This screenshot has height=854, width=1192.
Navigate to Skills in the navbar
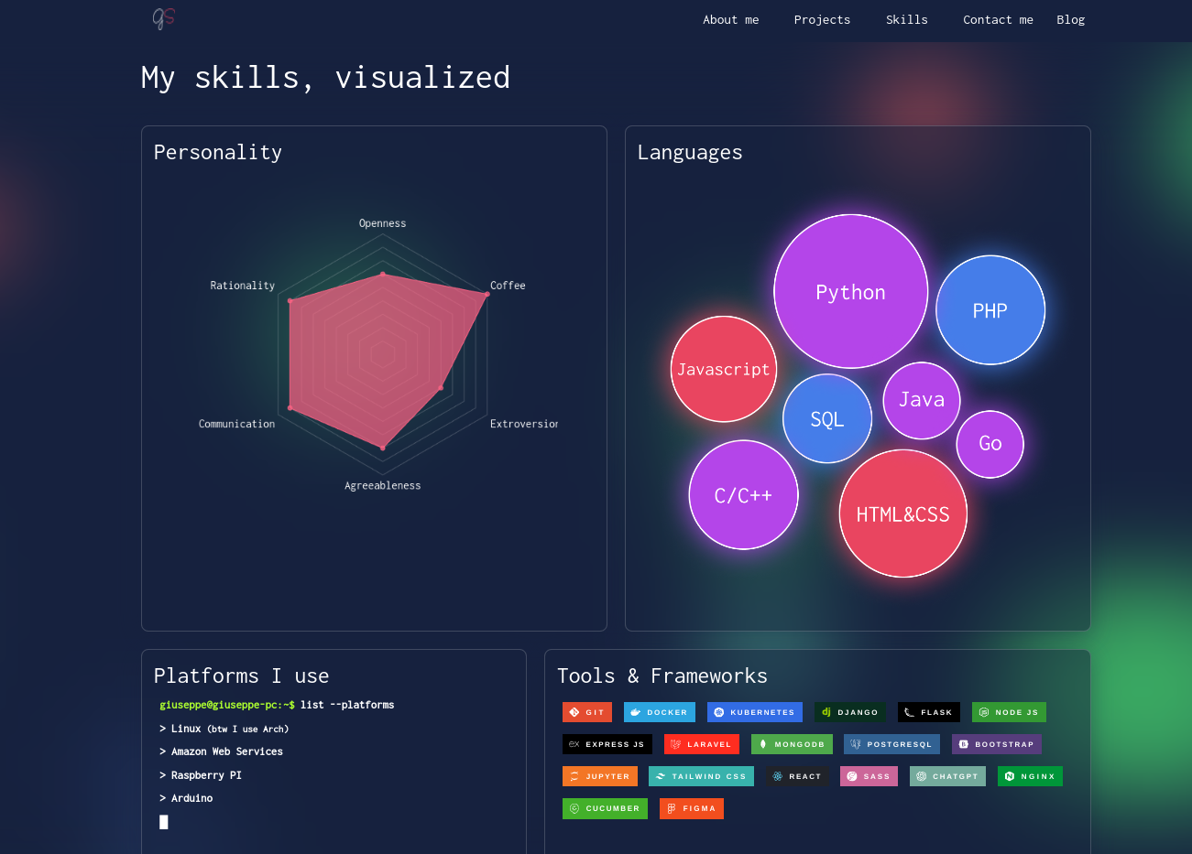tap(906, 20)
